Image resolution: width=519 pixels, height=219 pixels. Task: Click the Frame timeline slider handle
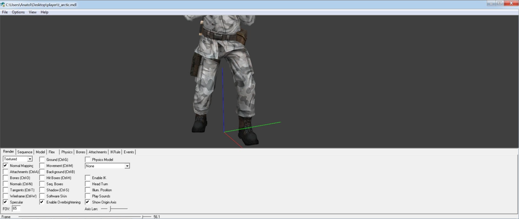point(143,217)
